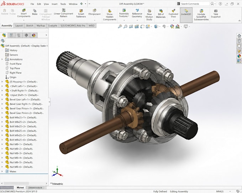242x193 pixels.
Task: Open the Tools menu
Action: pos(63,4)
